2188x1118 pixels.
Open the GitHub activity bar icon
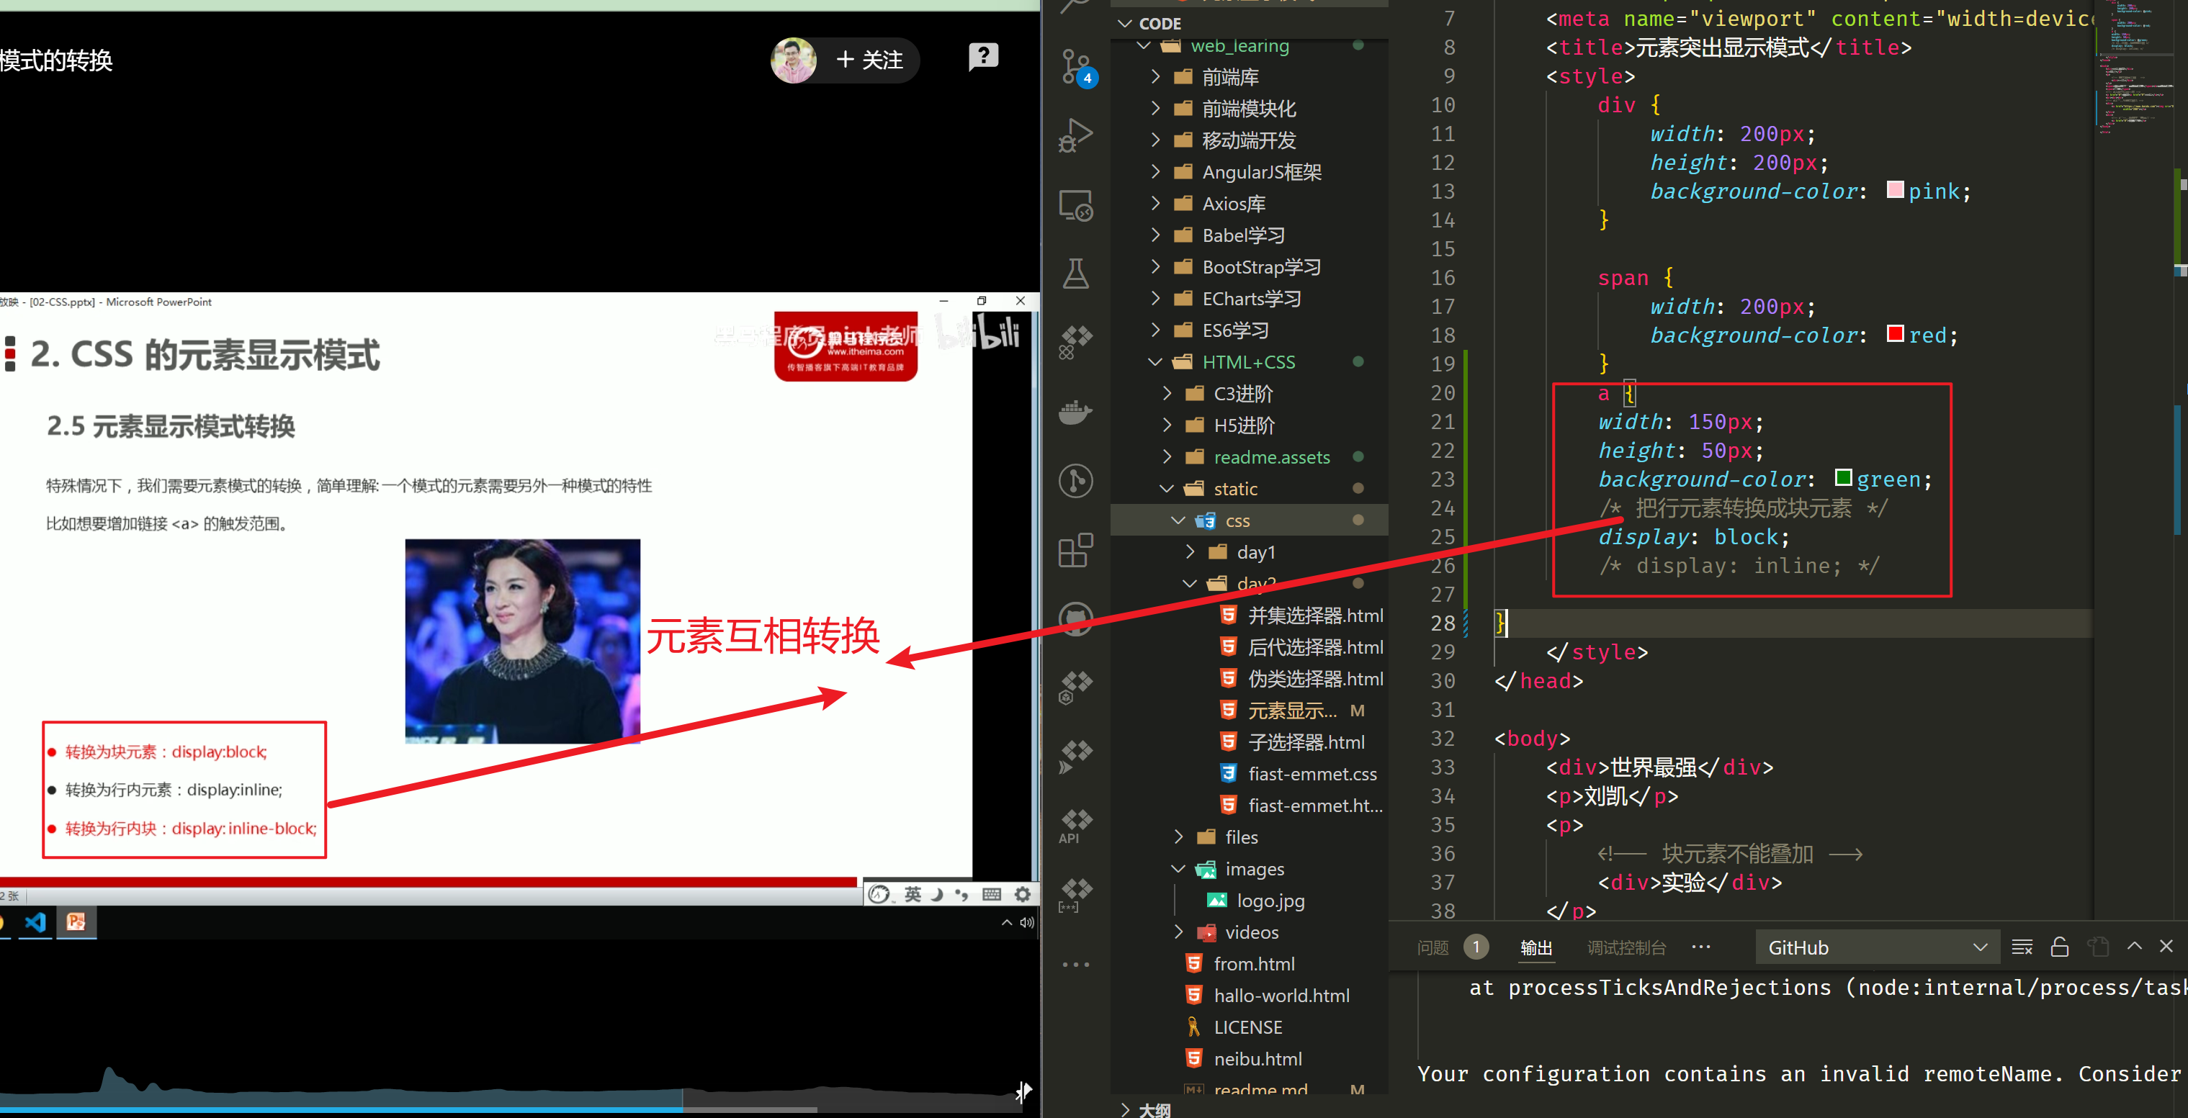[x=1075, y=618]
